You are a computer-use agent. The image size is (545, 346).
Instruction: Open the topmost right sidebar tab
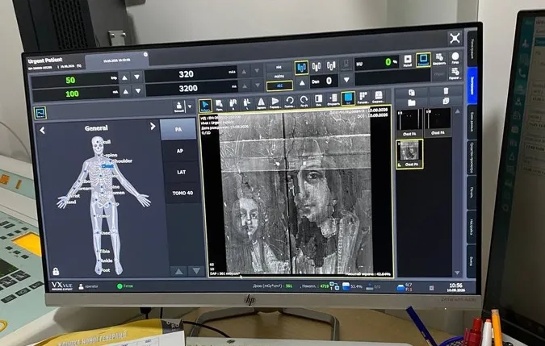pos(472,48)
